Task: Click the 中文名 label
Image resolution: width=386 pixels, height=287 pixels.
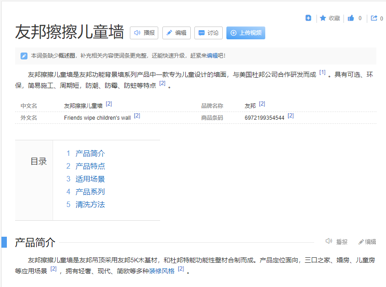Action: coord(29,106)
